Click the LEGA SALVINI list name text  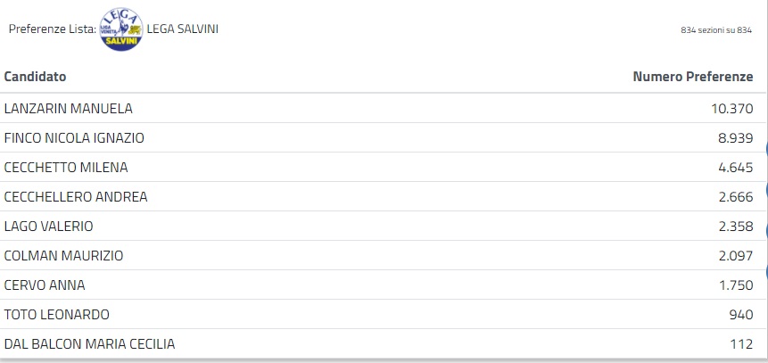click(183, 29)
